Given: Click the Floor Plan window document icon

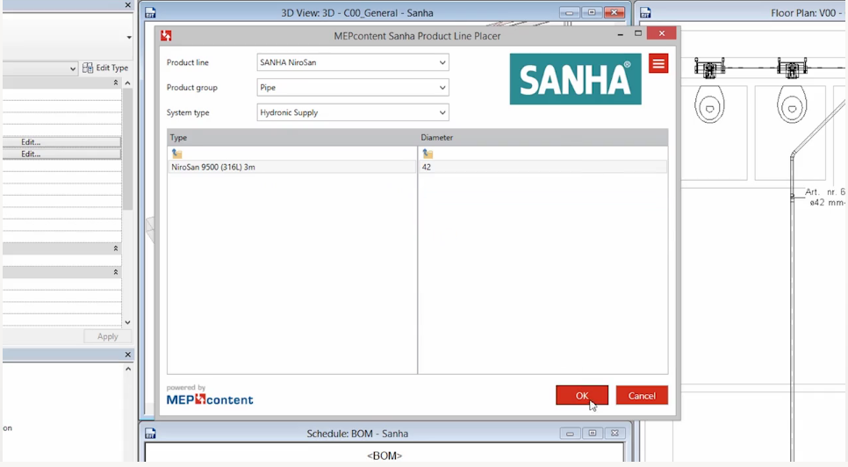Looking at the screenshot, I should coord(645,13).
